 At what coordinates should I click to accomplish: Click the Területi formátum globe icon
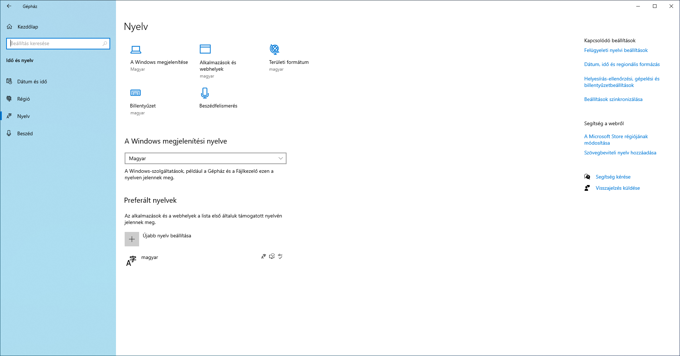(275, 49)
